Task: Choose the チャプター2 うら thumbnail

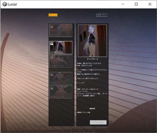Action: point(61,61)
